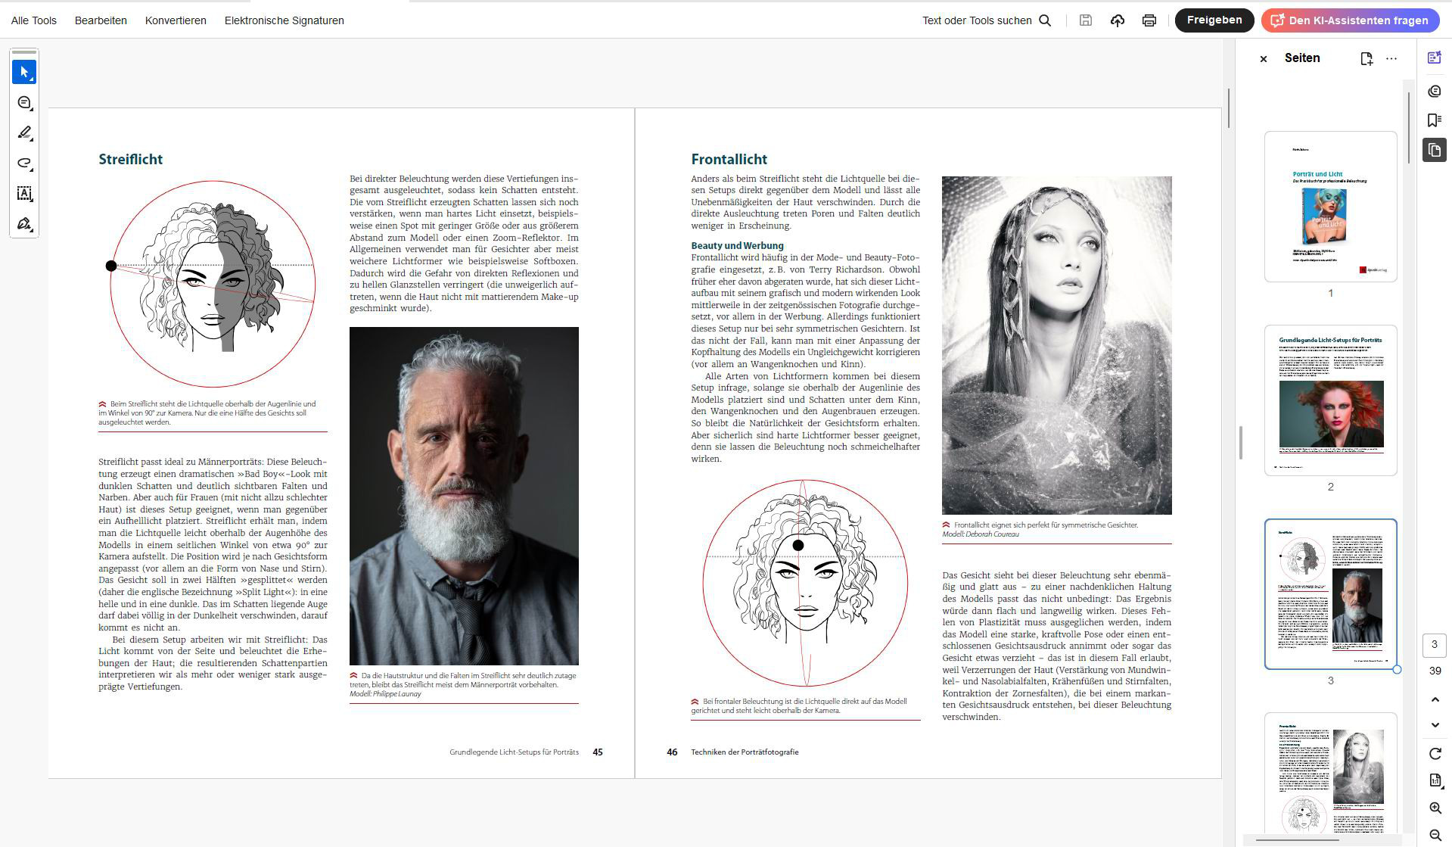
Task: Go to next page with down chevron
Action: click(x=1435, y=725)
